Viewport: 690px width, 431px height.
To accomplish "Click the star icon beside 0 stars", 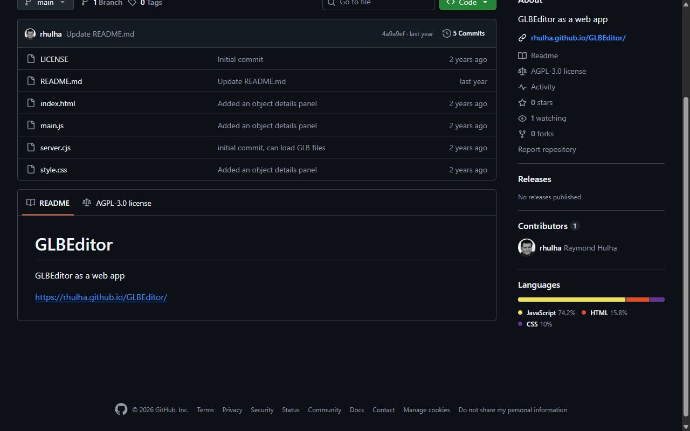I will coord(522,102).
